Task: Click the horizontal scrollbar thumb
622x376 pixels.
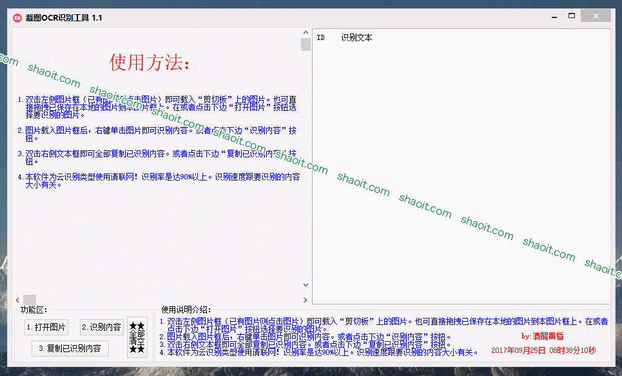Action: point(30,300)
